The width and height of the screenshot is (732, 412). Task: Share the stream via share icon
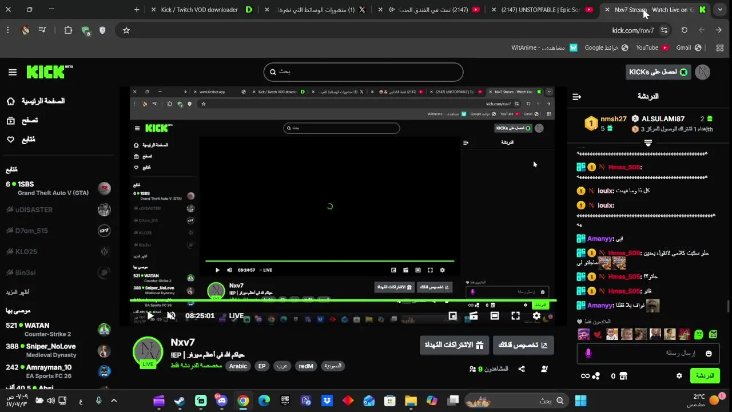[522, 370]
